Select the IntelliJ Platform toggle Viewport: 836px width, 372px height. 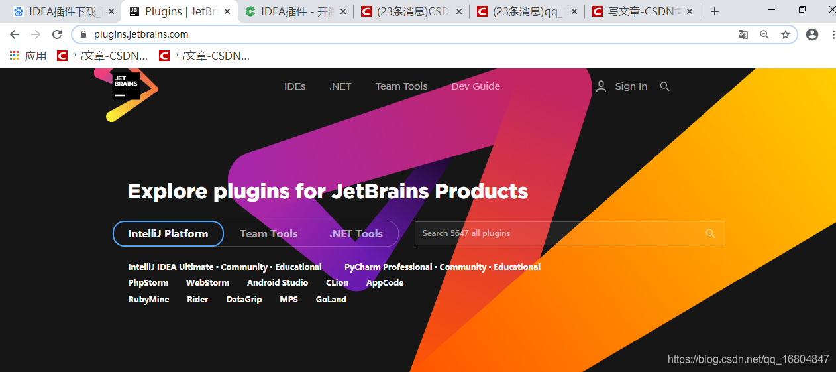168,233
